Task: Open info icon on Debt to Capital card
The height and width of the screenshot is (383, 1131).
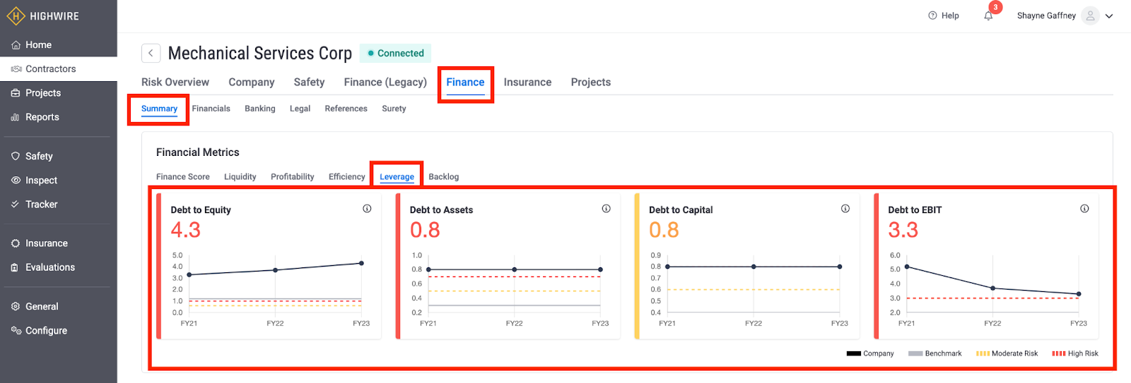Action: coord(845,209)
